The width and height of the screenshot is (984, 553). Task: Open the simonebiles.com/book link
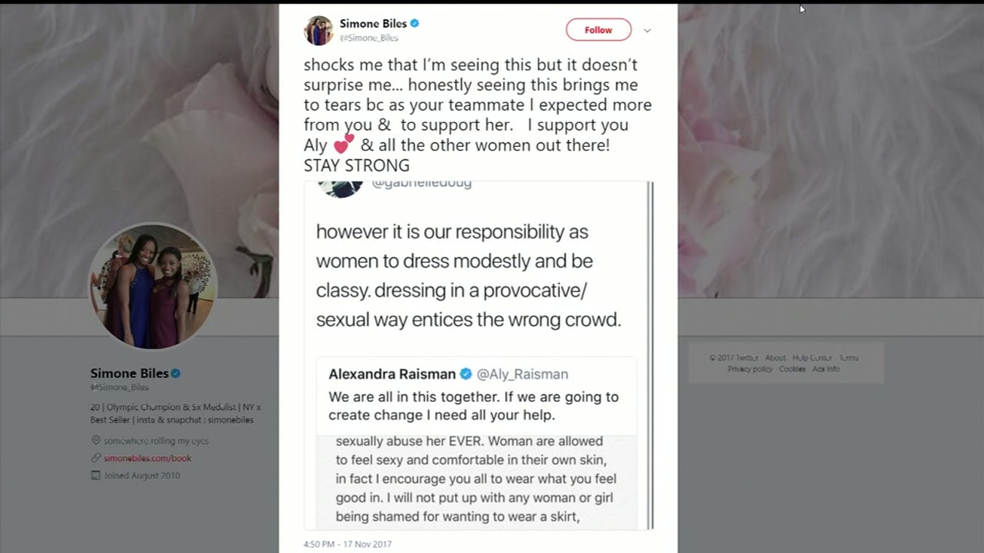click(x=148, y=458)
